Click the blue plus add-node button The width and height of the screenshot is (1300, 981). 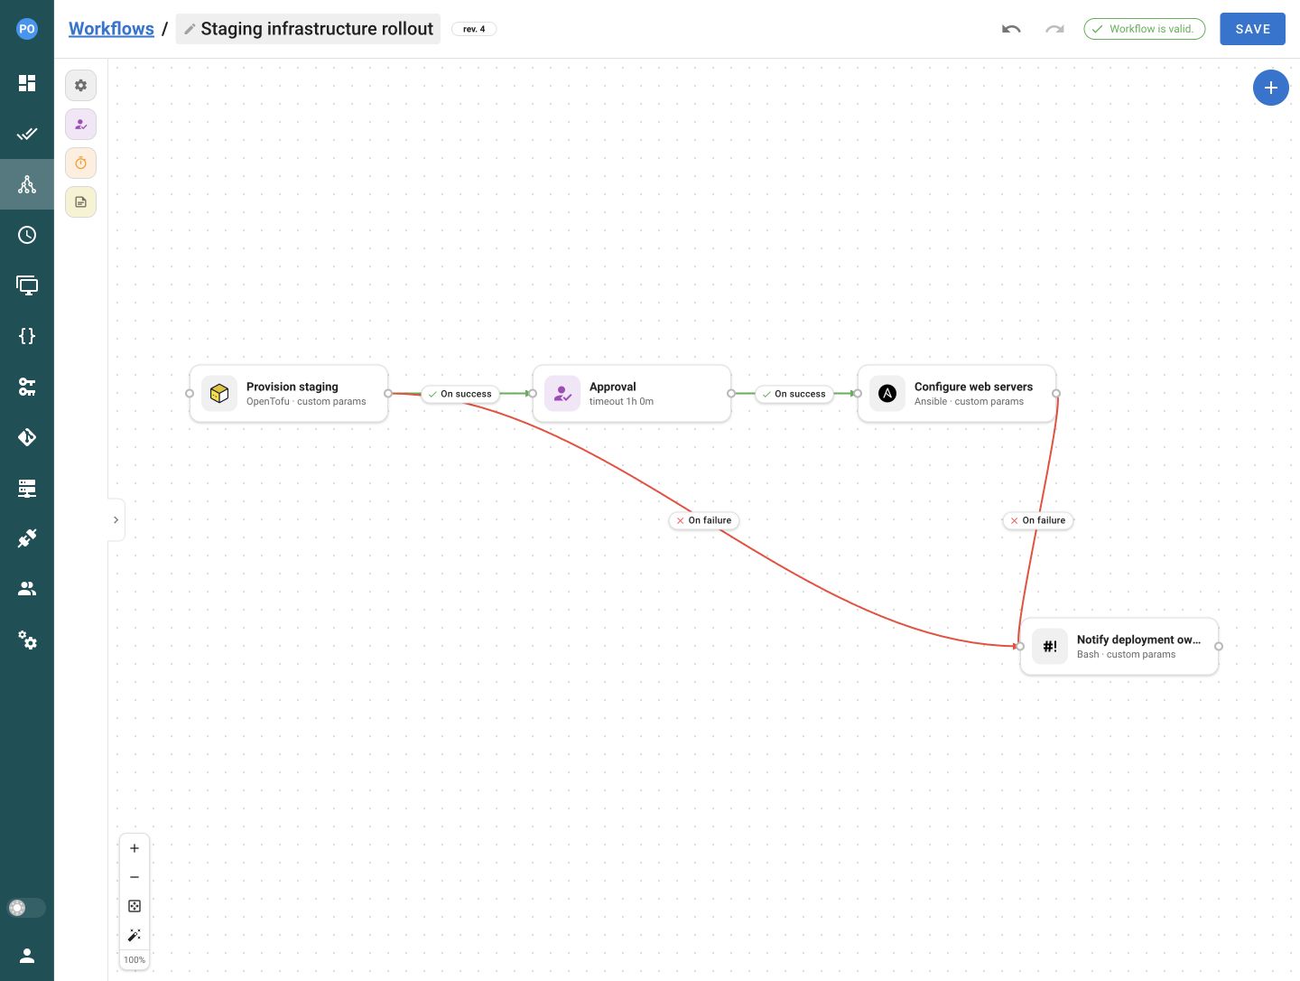tap(1270, 88)
